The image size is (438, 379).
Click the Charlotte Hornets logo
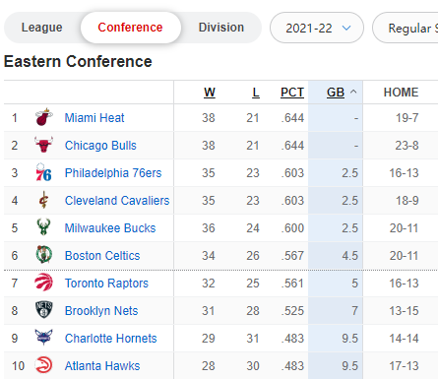[43, 338]
